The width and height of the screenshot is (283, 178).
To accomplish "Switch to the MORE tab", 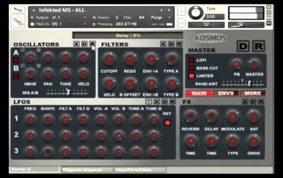I will pyautogui.click(x=253, y=93).
